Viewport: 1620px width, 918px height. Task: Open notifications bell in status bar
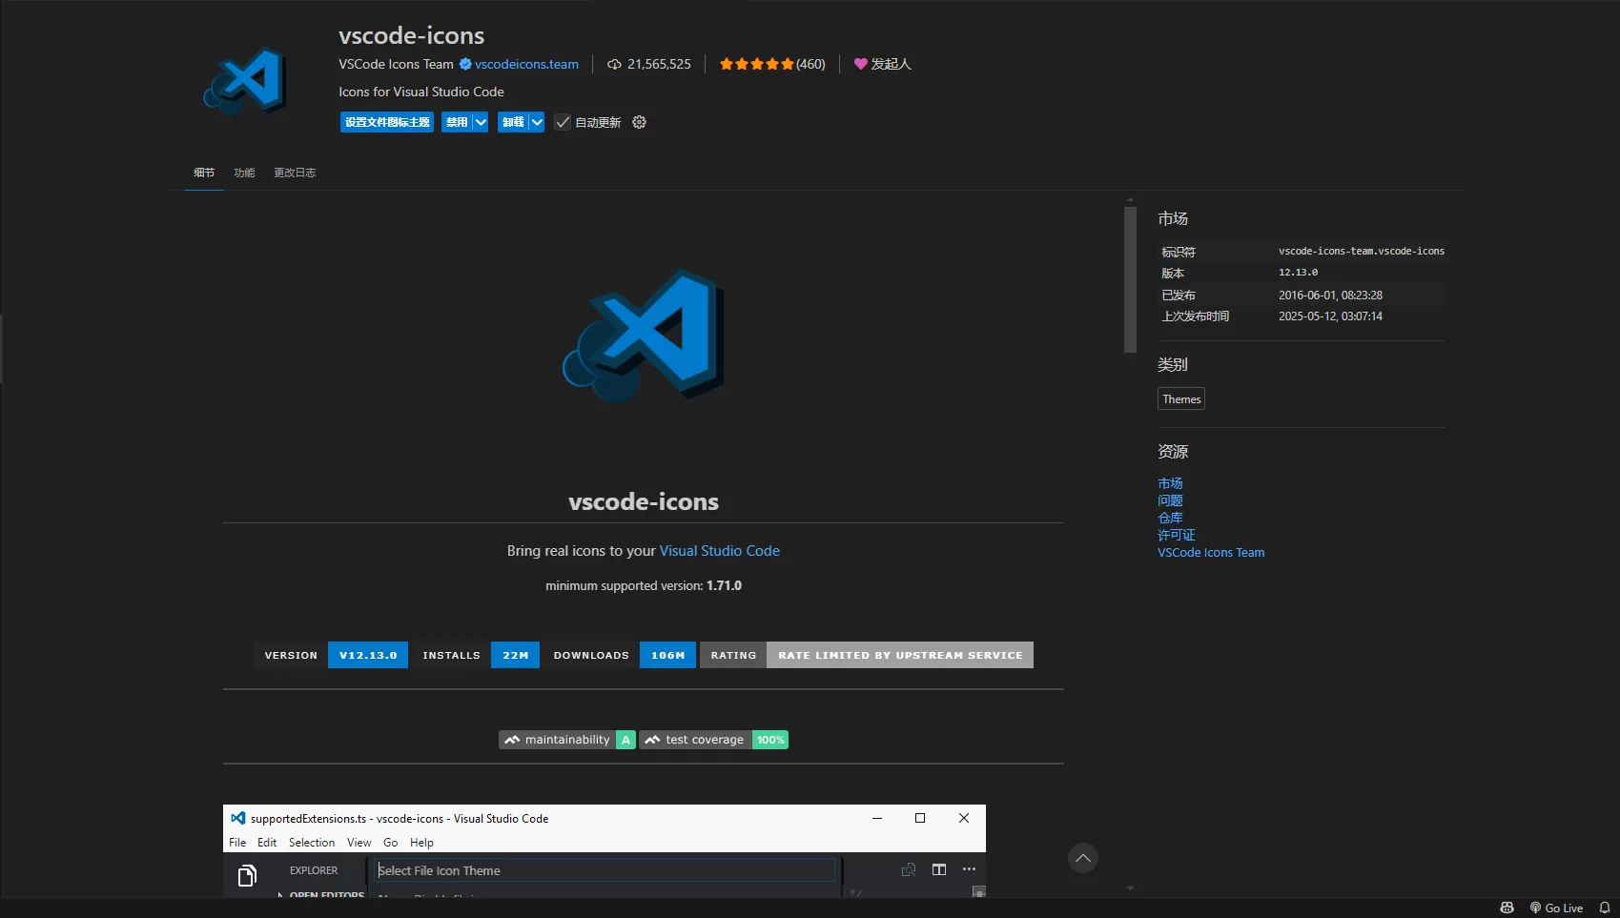(x=1605, y=908)
